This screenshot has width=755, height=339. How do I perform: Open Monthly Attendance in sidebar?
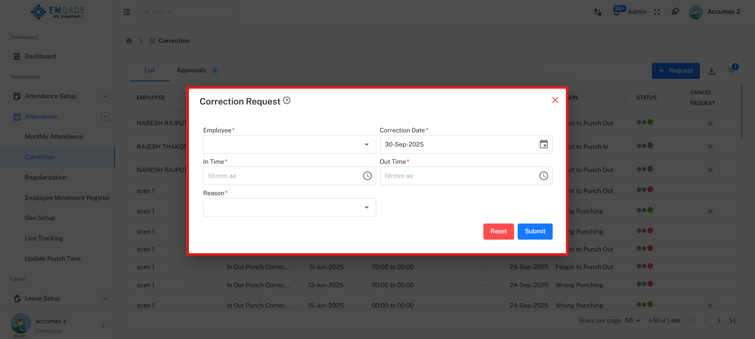[54, 137]
